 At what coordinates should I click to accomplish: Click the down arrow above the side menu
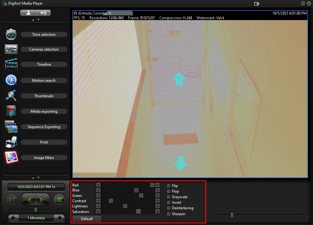[39, 20]
